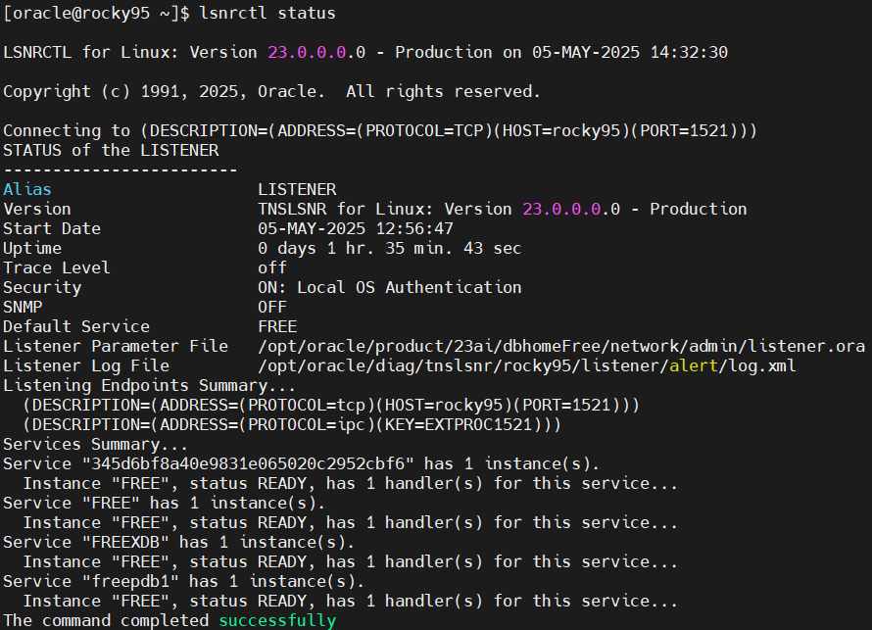Click the 'Trace Level' off value

point(271,267)
